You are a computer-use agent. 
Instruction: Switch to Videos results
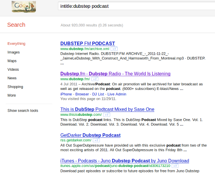coord(13,70)
